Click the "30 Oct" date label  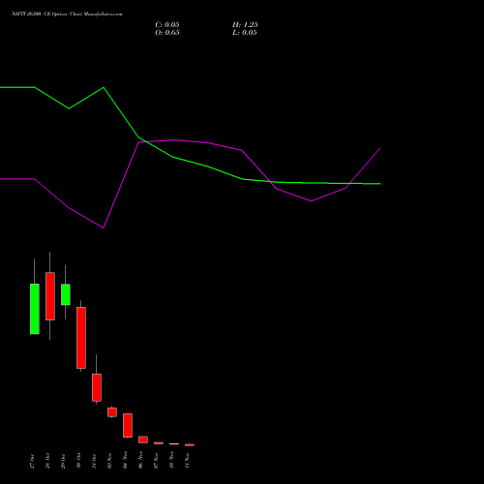[x=78, y=461]
